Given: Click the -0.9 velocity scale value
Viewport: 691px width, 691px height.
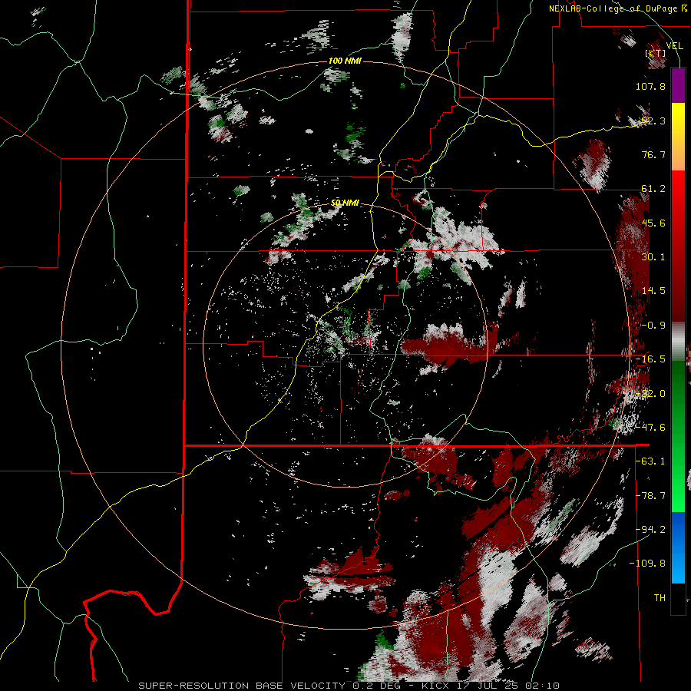Looking at the screenshot, I should (653, 326).
